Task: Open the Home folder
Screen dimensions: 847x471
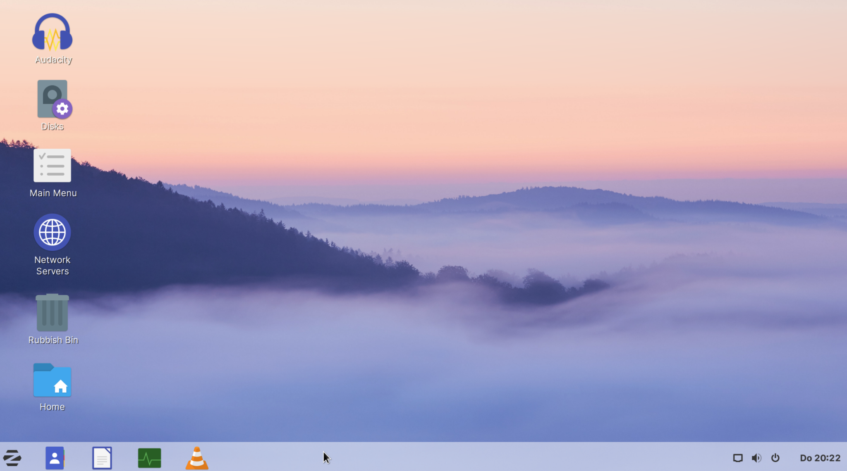Action: click(x=52, y=380)
